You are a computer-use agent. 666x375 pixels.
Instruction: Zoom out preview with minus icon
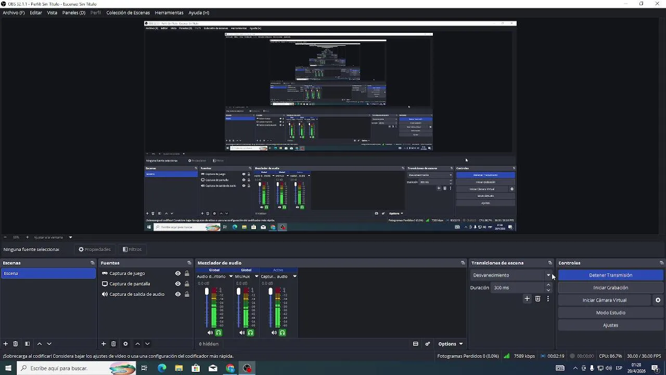coord(5,238)
